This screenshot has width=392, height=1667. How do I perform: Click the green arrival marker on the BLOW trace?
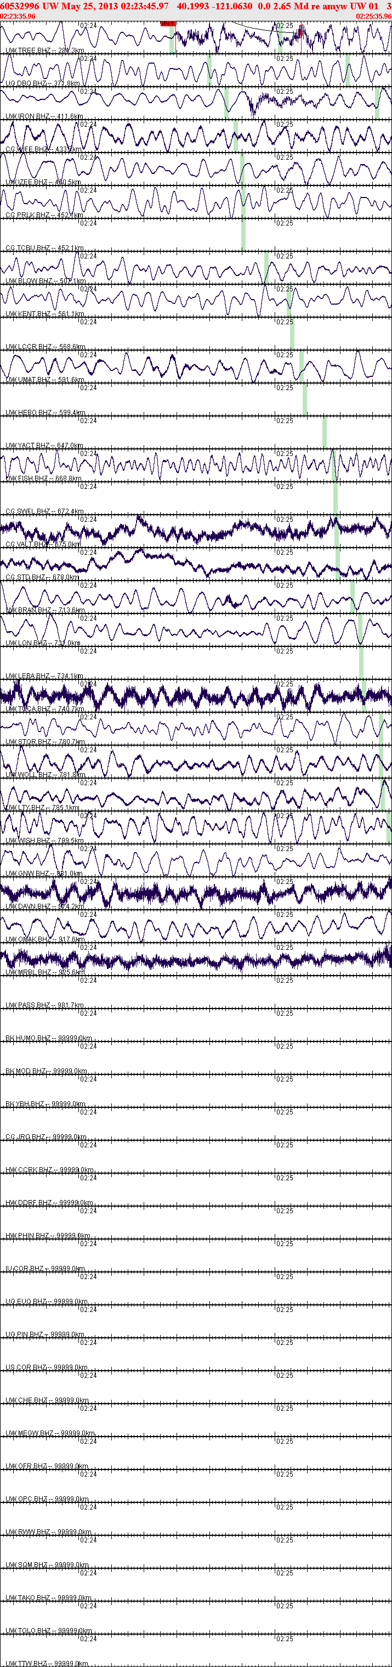click(266, 267)
